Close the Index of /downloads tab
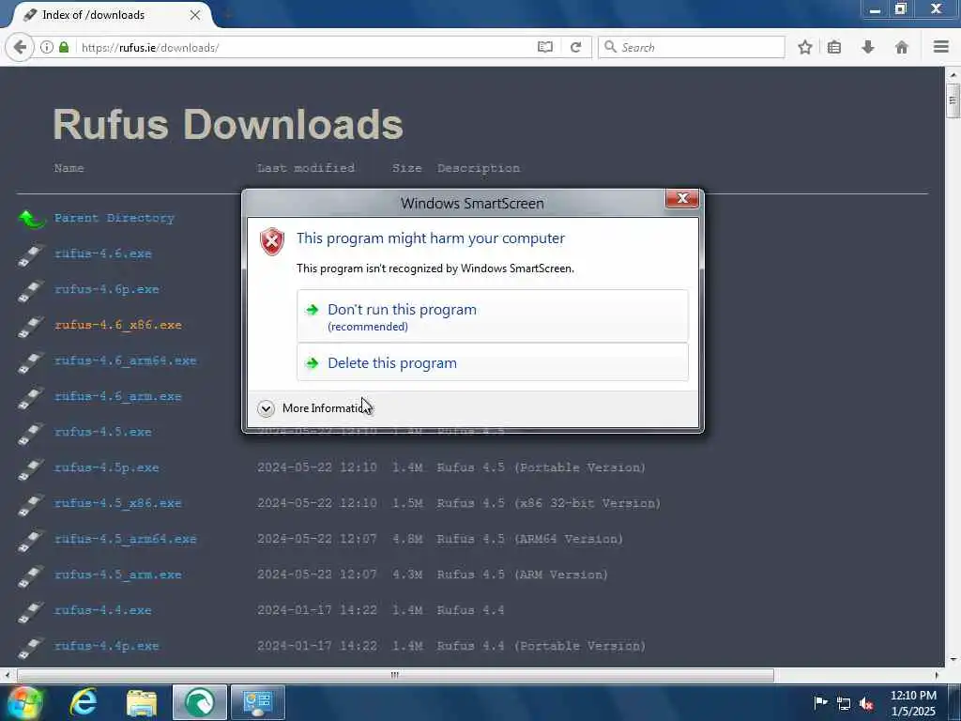 coord(195,15)
